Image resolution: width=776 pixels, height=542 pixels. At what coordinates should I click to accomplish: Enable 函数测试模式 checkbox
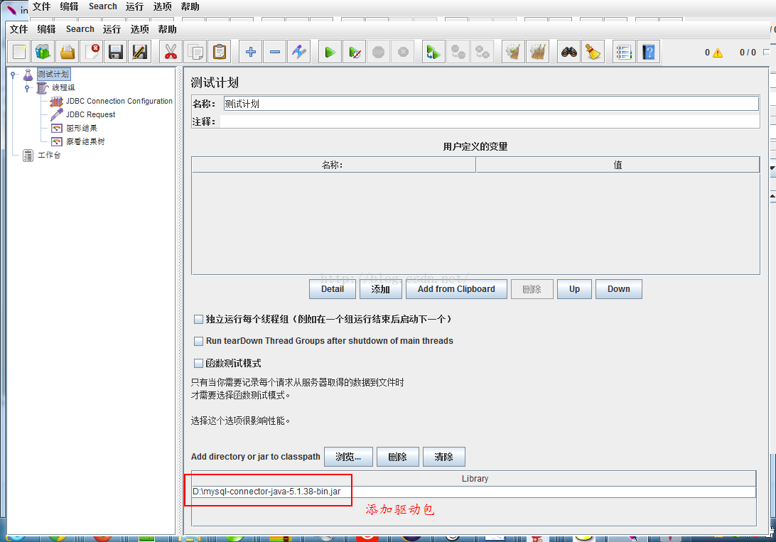click(x=198, y=362)
